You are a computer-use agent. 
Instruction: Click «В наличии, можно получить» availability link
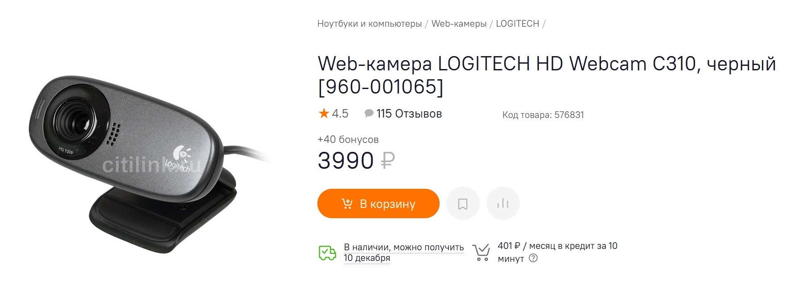[403, 247]
